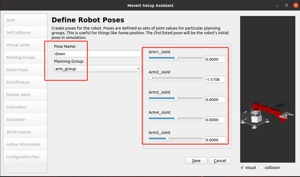Save the robot pose
The width and height of the screenshot is (300, 177).
196,161
